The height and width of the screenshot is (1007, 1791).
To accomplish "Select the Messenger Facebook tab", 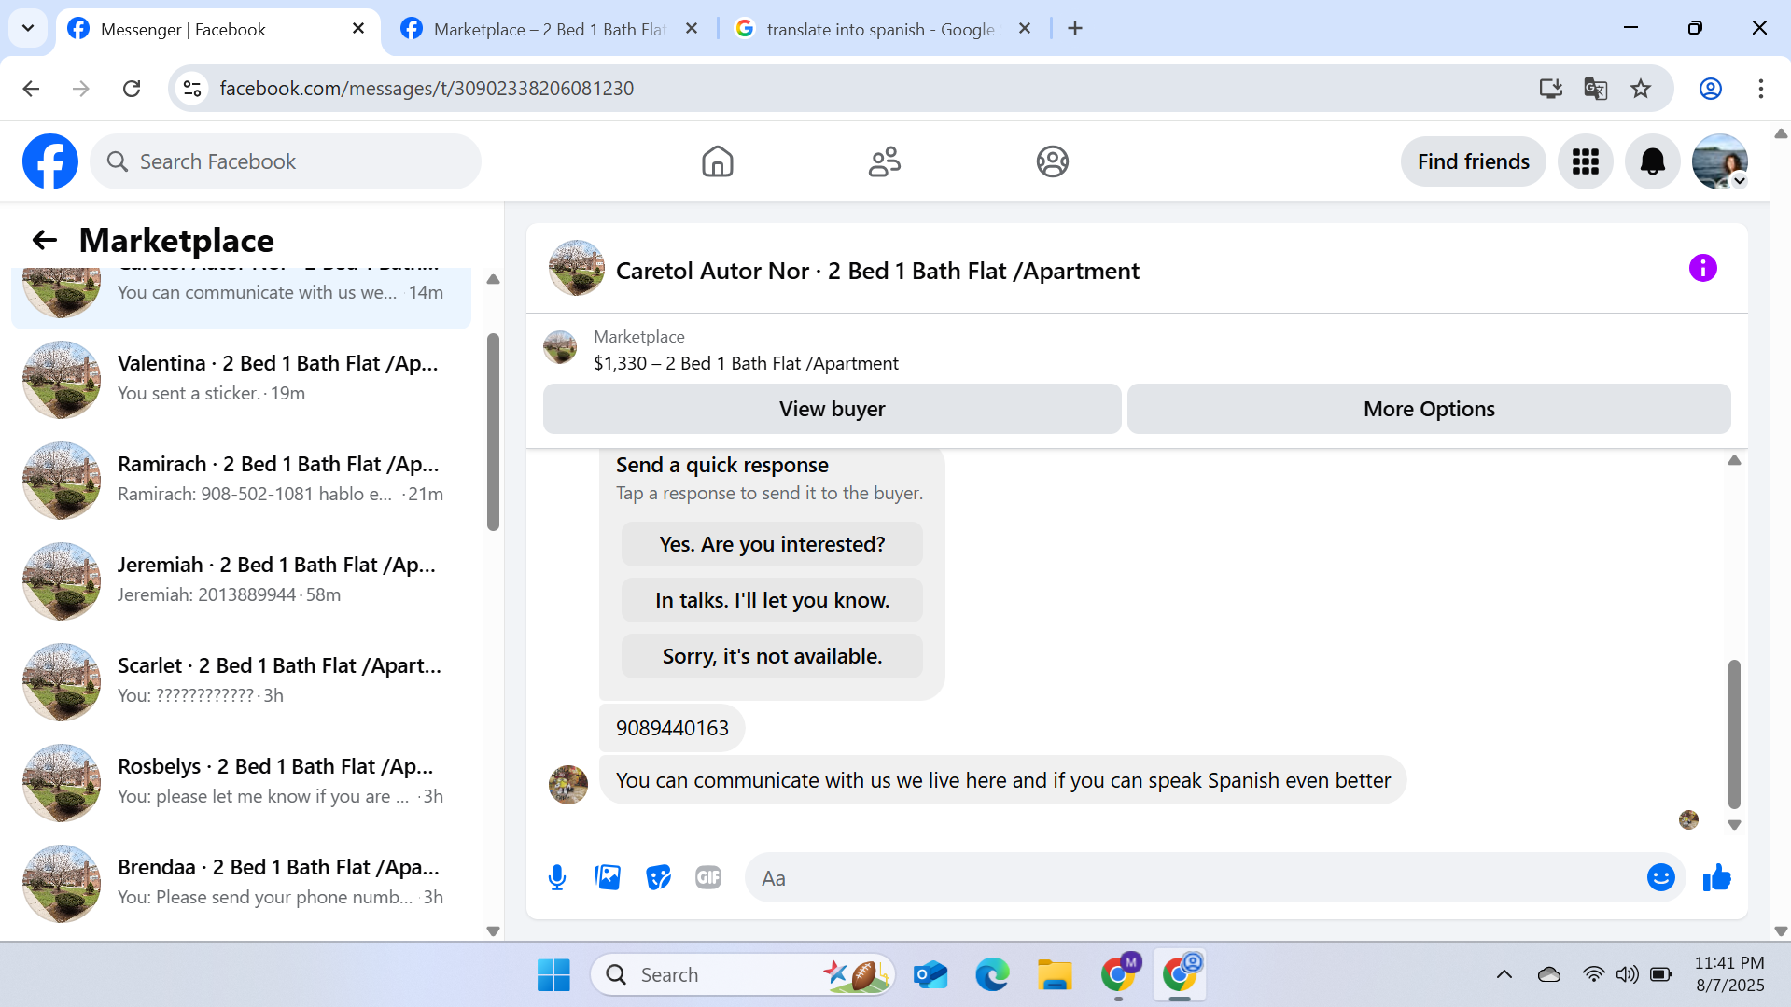I will (218, 29).
